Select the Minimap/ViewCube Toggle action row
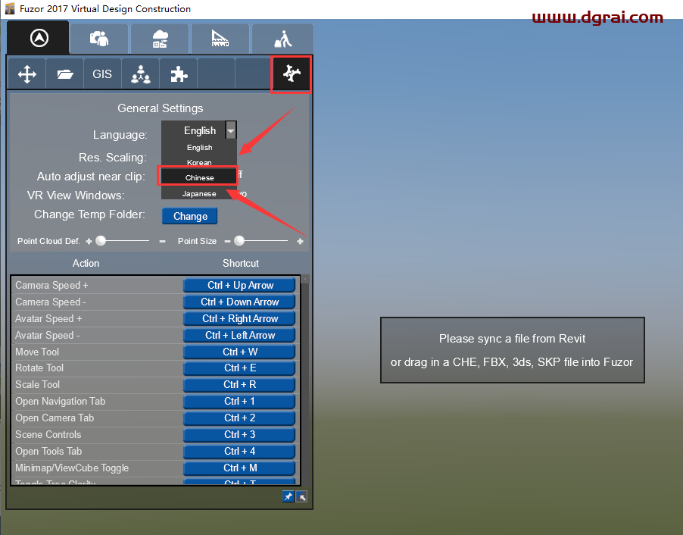This screenshot has height=535, width=683. [97, 468]
